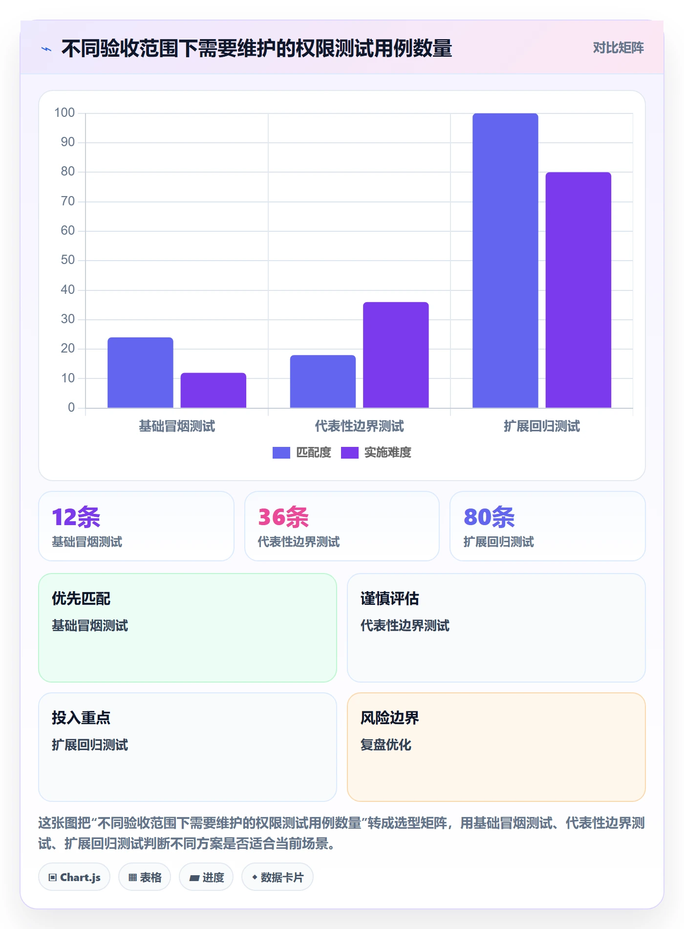Click the square icon in Chart.js chip

(53, 878)
